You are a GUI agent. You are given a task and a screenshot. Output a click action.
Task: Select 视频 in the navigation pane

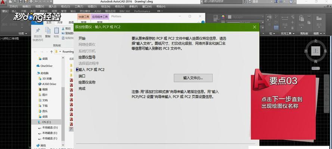[x=43, y=89]
